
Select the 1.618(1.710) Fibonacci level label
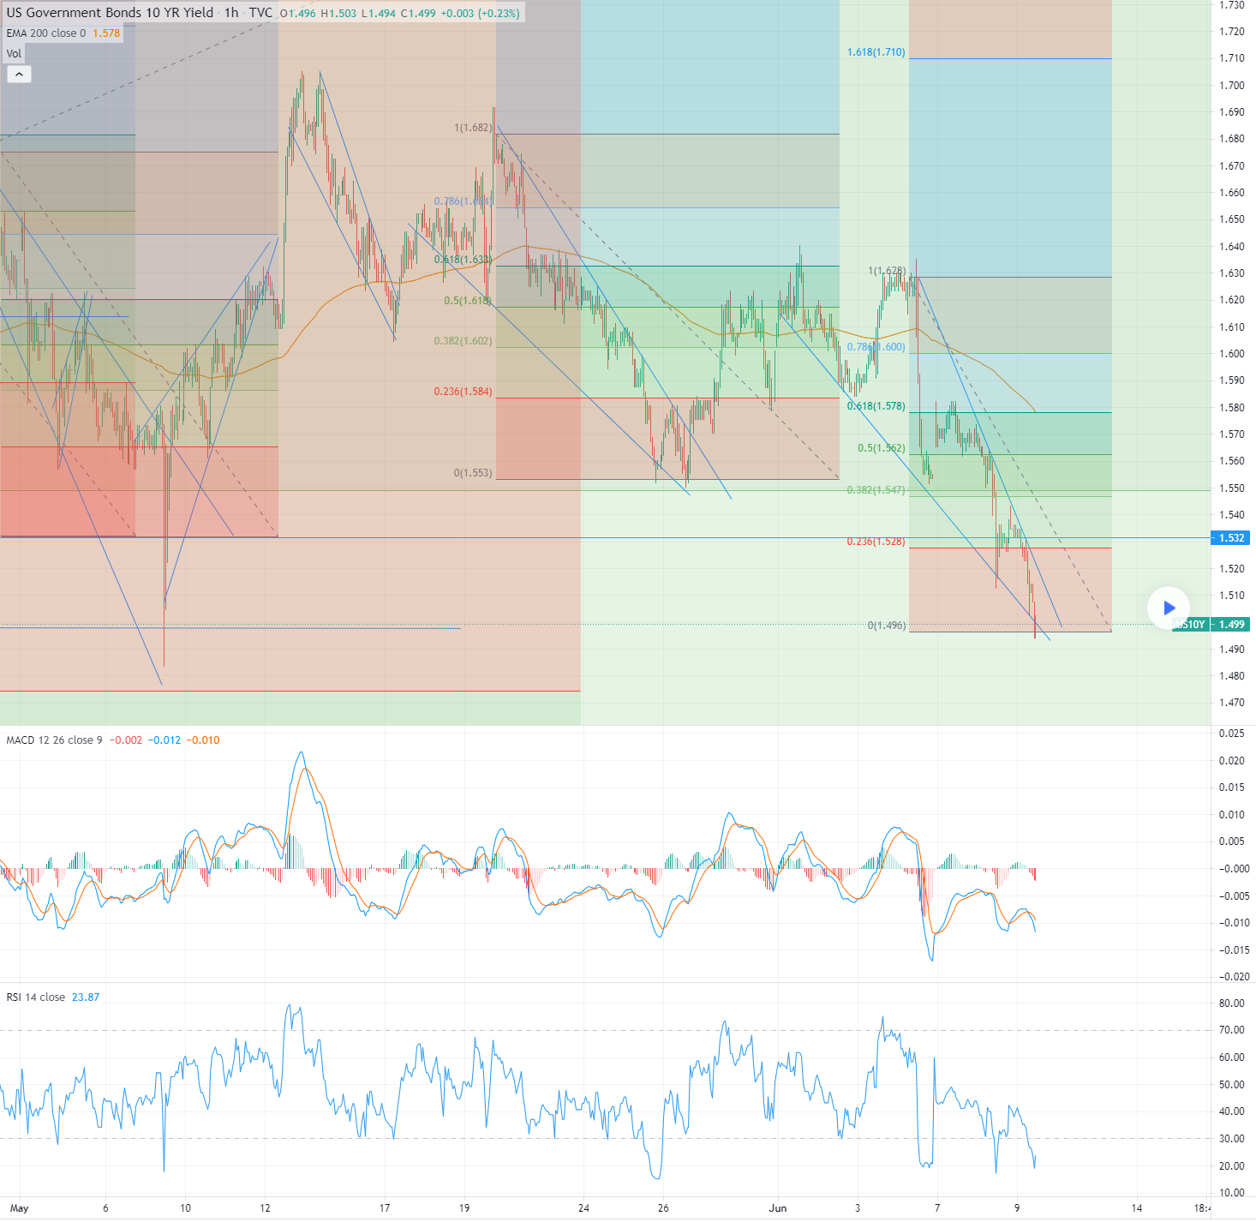[876, 52]
